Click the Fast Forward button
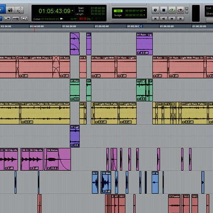The image size is (213, 213). (x=172, y=19)
